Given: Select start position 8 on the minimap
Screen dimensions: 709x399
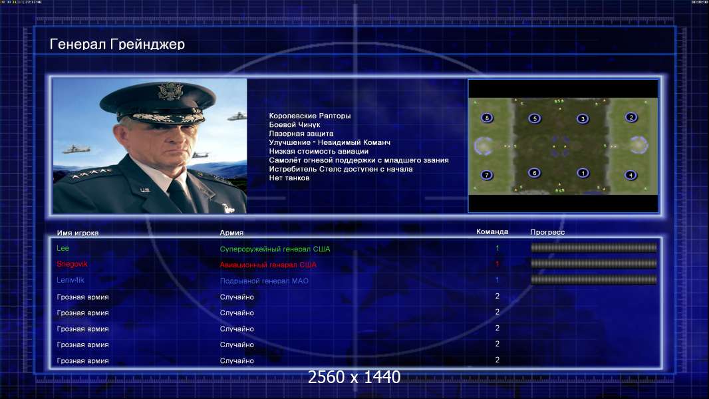Looking at the screenshot, I should pyautogui.click(x=487, y=118).
